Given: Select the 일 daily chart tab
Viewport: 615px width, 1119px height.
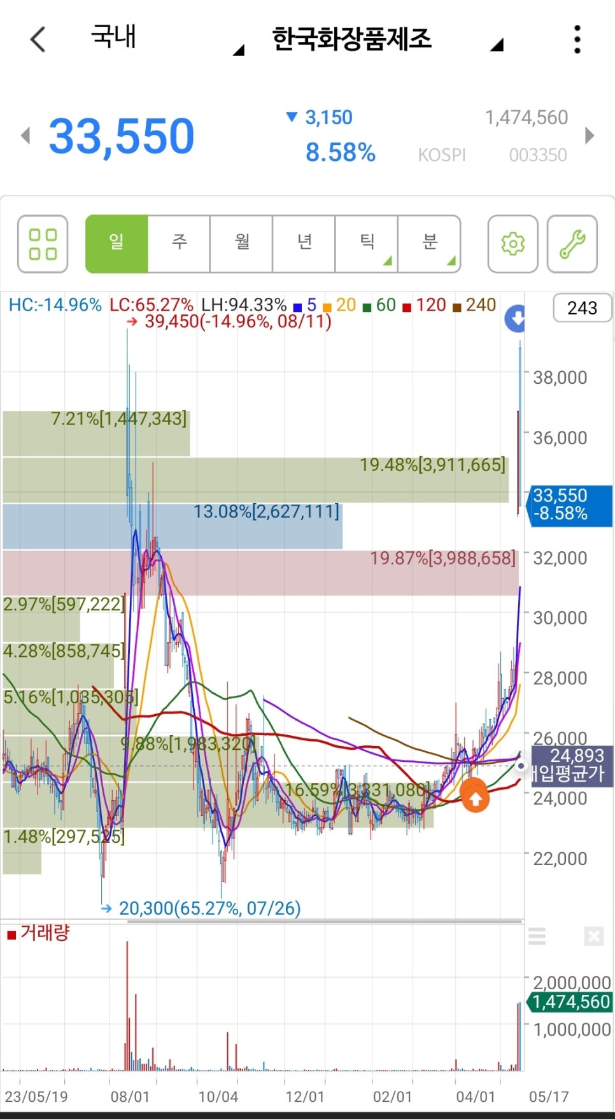Looking at the screenshot, I should click(x=117, y=244).
